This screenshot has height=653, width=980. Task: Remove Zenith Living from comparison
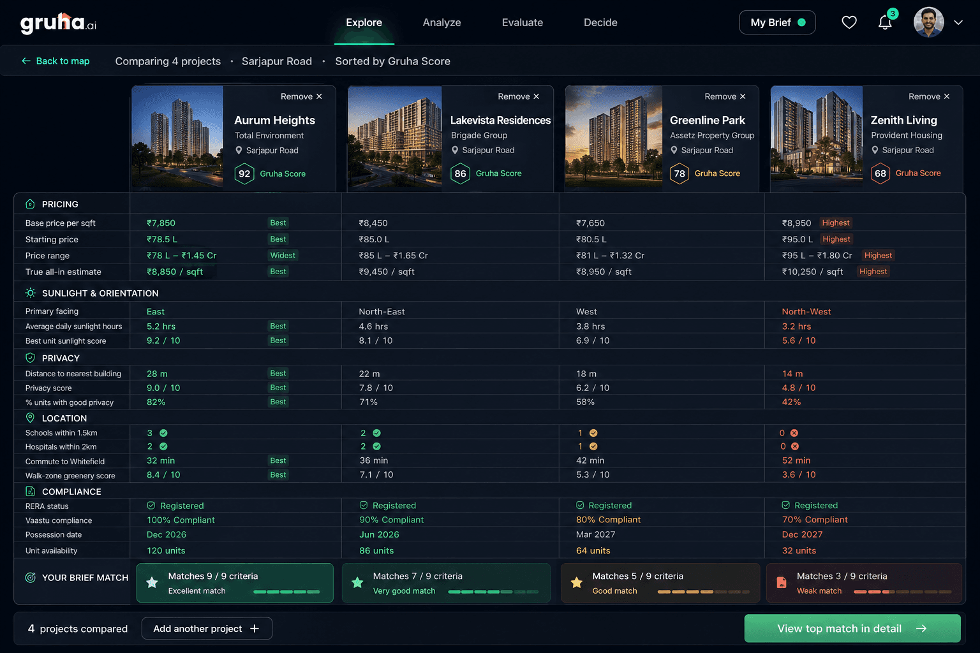click(x=929, y=96)
